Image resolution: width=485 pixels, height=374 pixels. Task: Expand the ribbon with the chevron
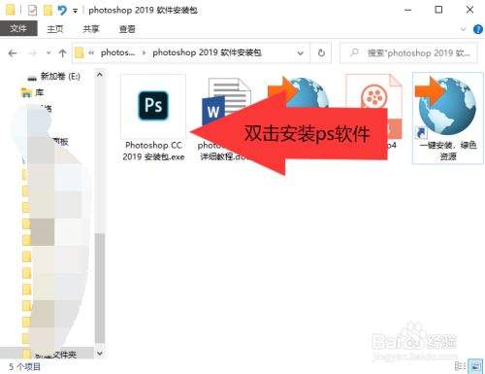pyautogui.click(x=463, y=29)
